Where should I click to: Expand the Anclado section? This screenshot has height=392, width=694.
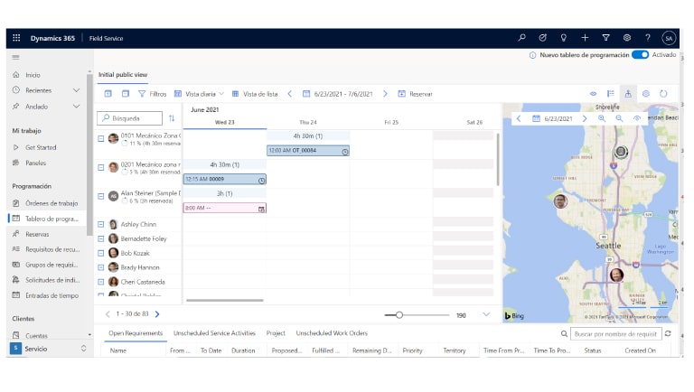pos(76,107)
